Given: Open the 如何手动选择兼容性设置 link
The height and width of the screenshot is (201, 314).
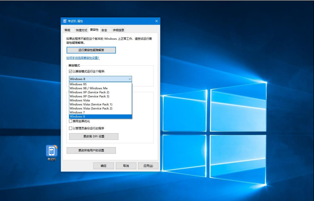Looking at the screenshot, I should pos(83,58).
